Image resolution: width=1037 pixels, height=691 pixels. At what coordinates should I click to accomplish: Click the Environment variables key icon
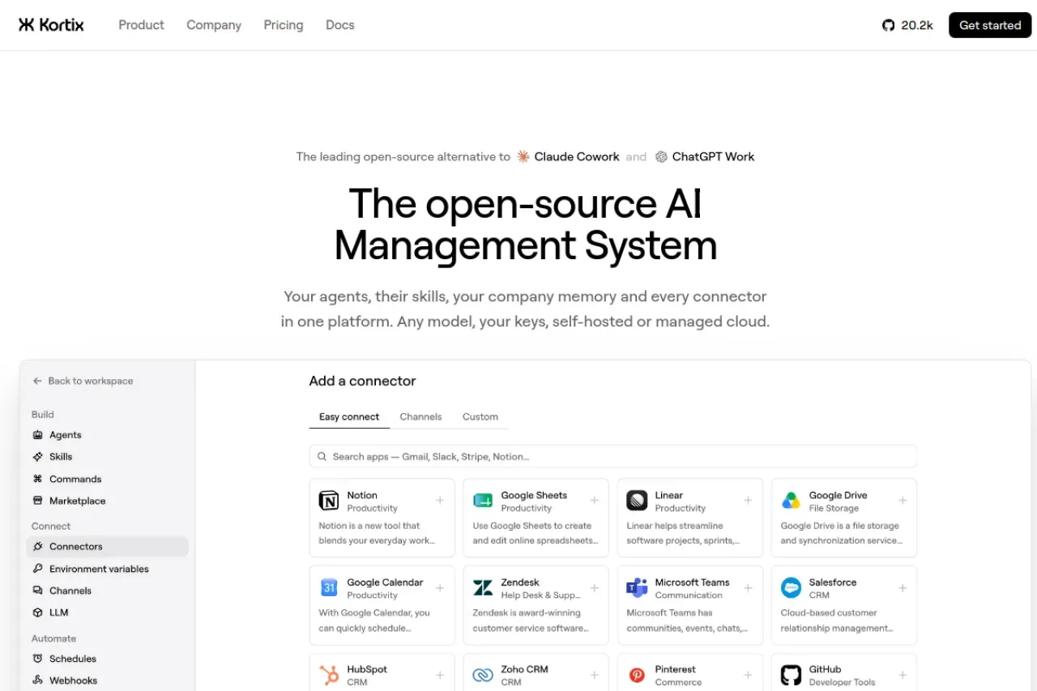click(x=37, y=569)
